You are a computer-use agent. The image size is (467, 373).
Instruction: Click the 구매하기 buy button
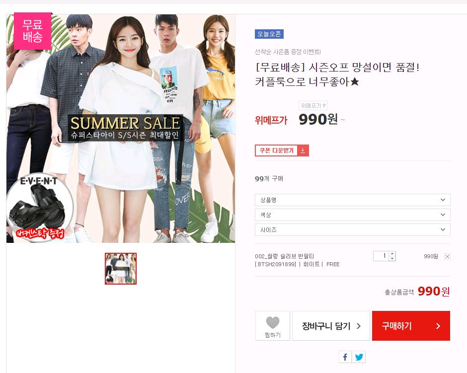pyautogui.click(x=411, y=326)
